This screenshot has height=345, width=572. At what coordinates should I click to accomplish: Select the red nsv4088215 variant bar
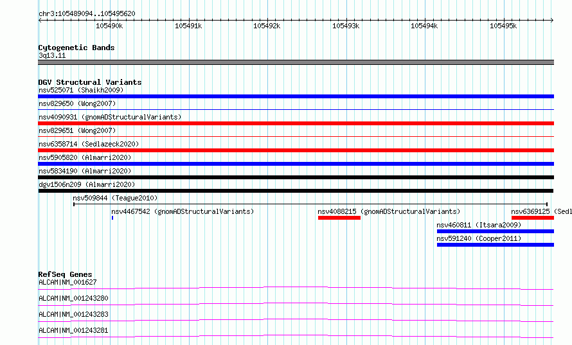[339, 218]
